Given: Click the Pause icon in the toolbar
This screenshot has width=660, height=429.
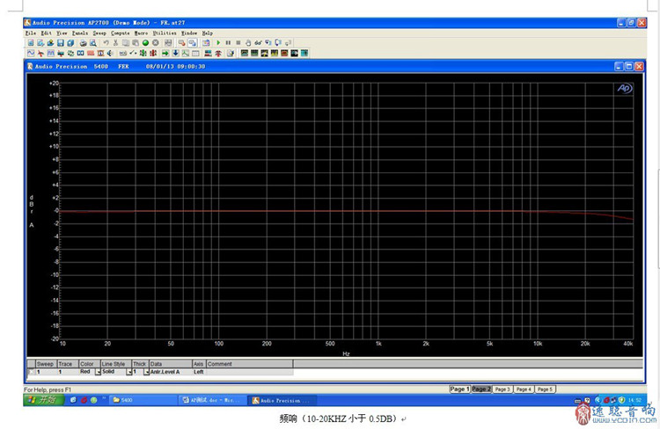Looking at the screenshot, I should (228, 42).
